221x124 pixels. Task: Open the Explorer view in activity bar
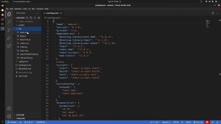point(9,14)
